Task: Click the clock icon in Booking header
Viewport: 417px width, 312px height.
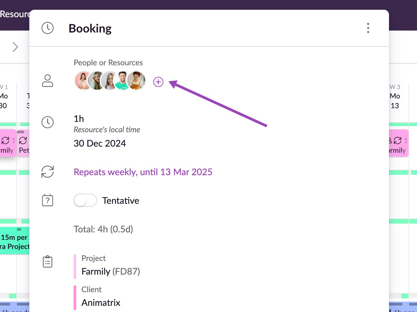Action: click(48, 28)
